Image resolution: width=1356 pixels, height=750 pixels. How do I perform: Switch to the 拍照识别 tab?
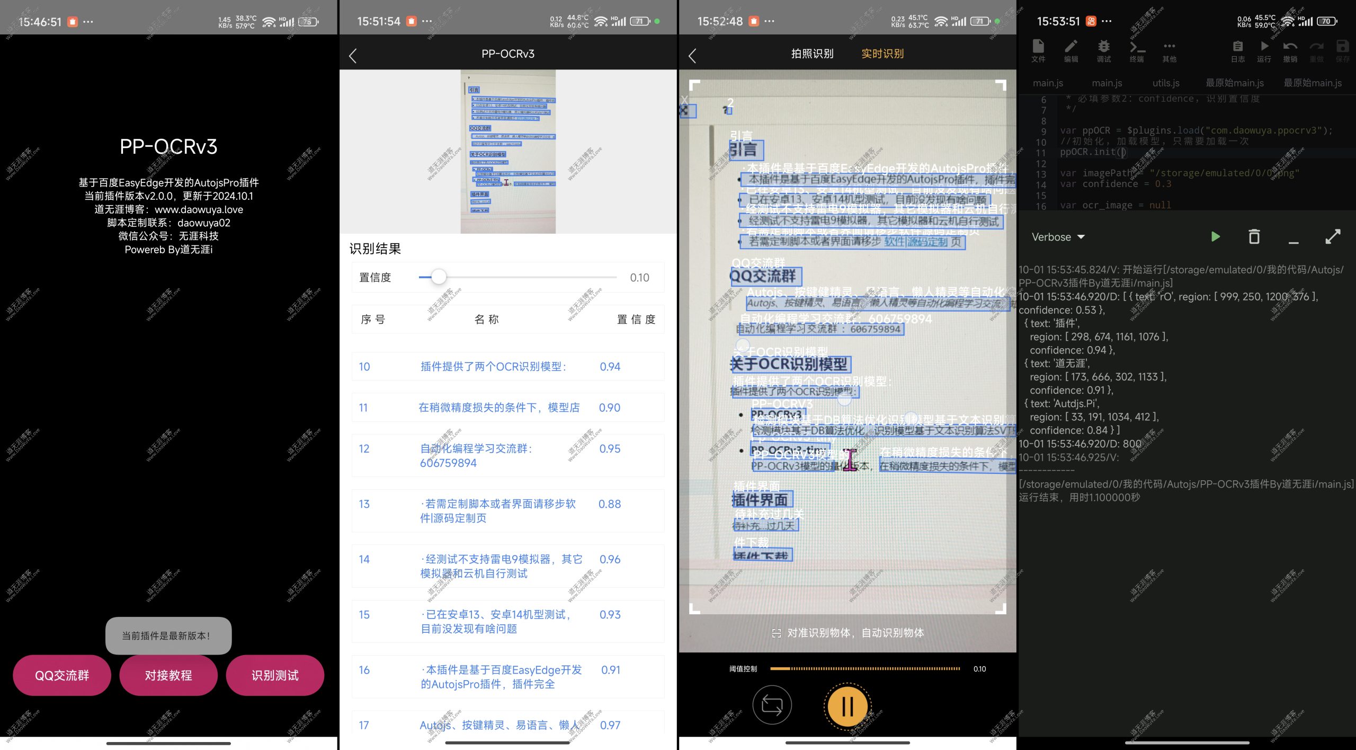coord(812,54)
